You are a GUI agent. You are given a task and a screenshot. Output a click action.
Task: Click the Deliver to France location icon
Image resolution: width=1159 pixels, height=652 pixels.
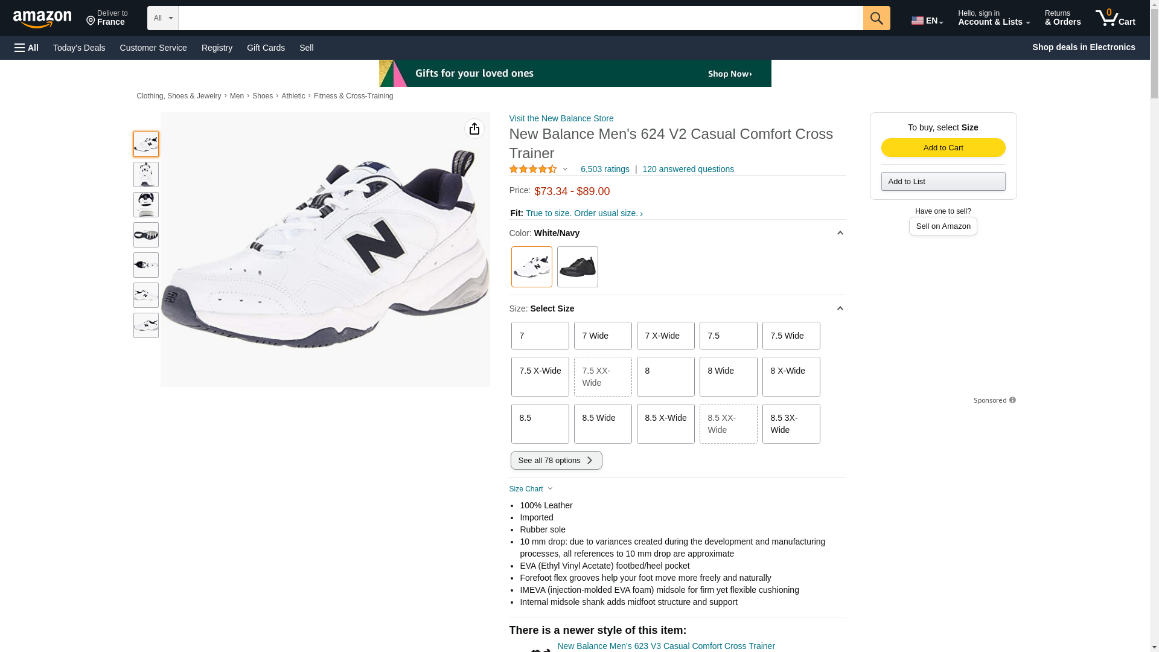pos(91,22)
